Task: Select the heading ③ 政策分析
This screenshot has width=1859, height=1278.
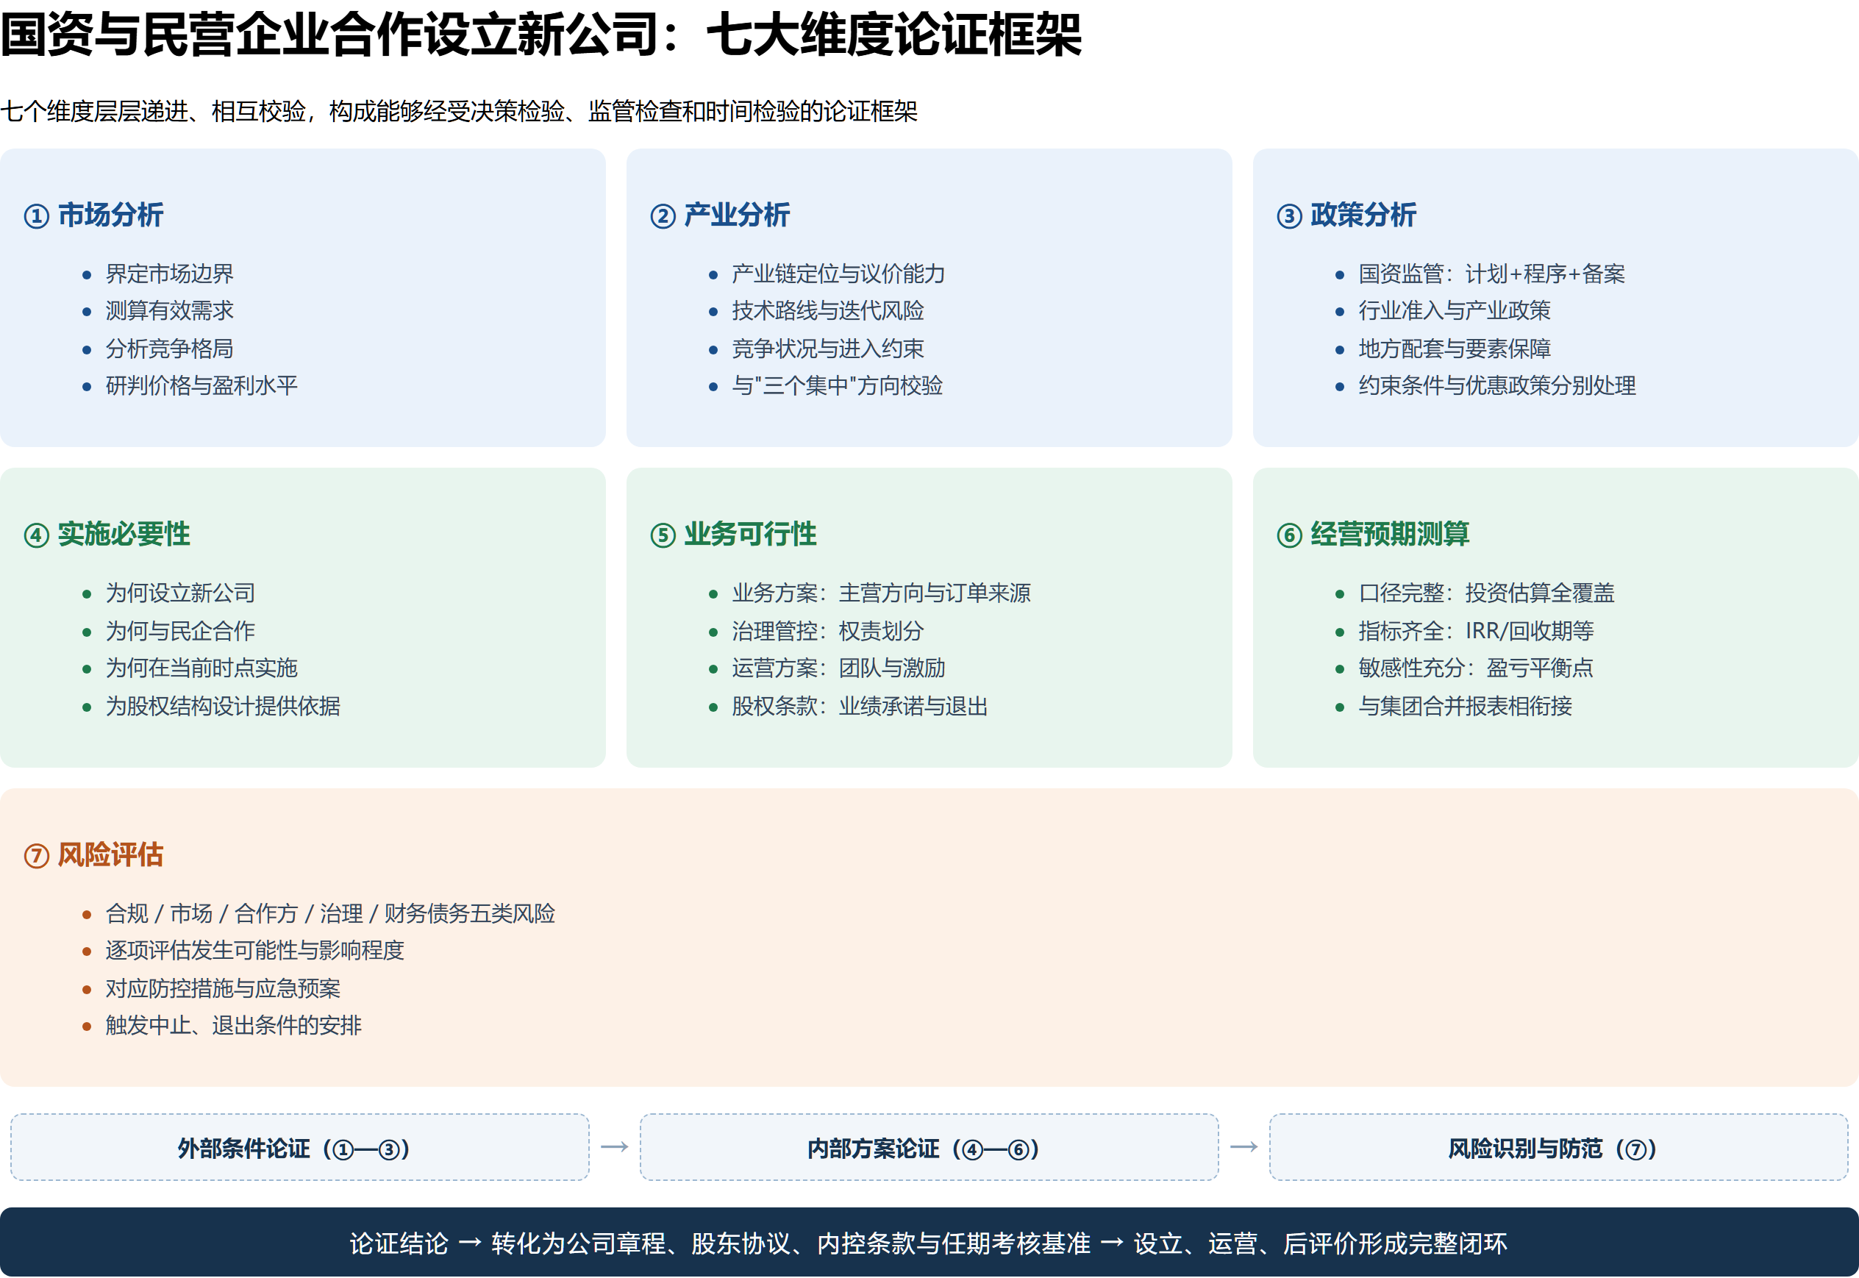Action: tap(1346, 215)
